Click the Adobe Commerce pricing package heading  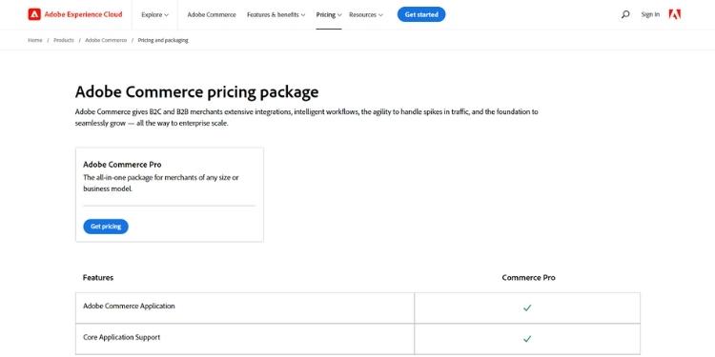(x=196, y=92)
